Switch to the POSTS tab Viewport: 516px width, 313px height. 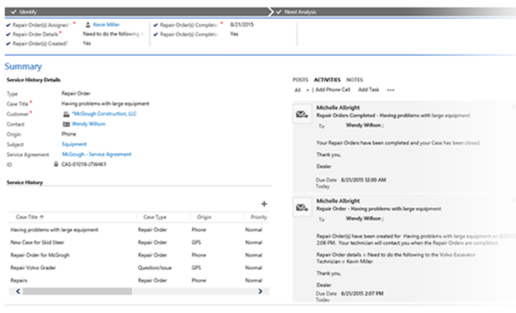pyautogui.click(x=300, y=80)
